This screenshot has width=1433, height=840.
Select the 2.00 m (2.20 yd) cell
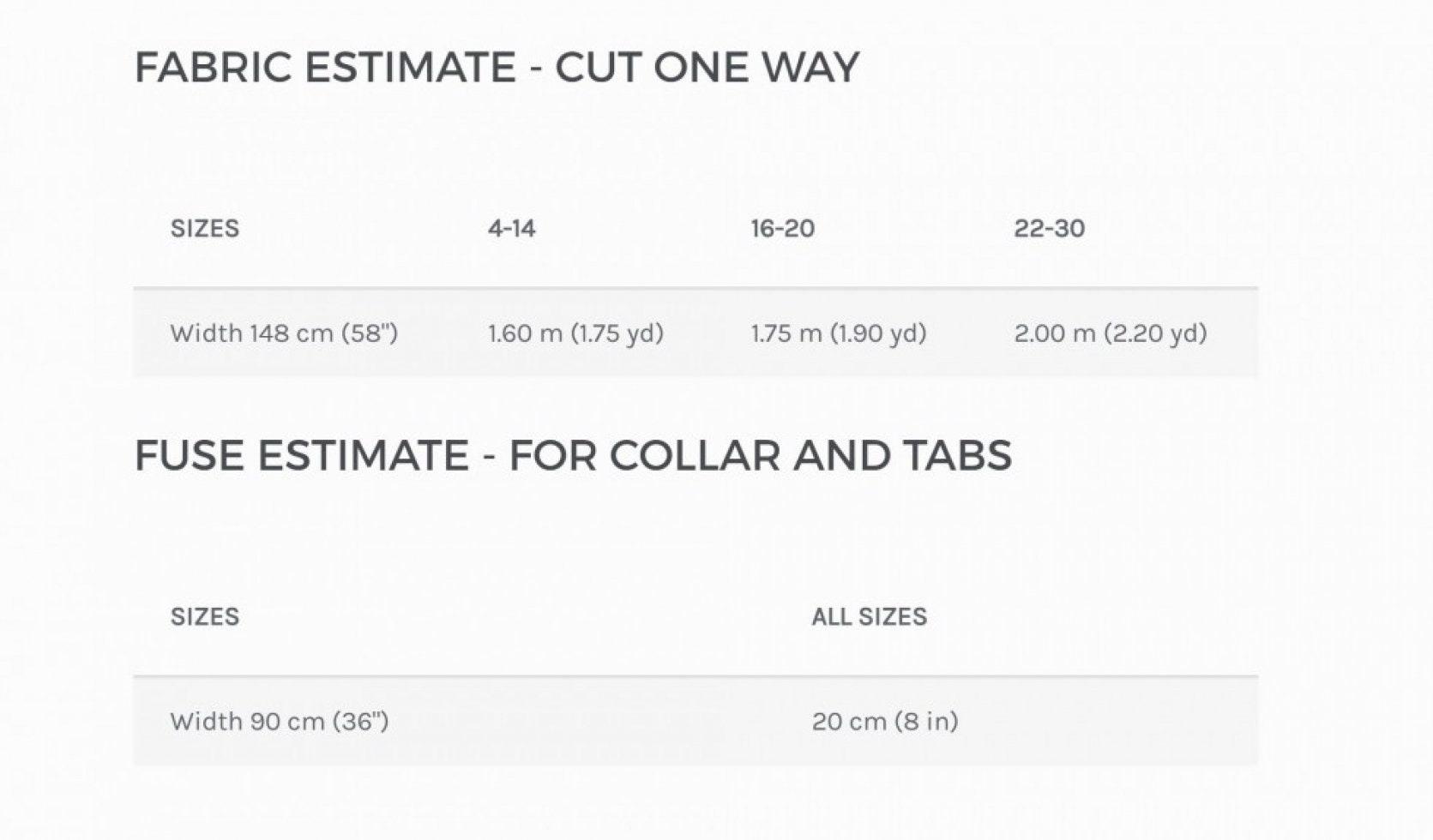point(1111,333)
